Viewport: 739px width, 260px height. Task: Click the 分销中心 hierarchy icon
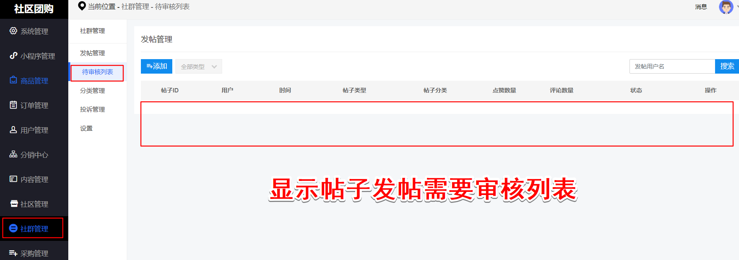13,154
